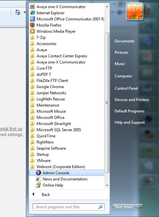Expand the RightNow folder
The width and height of the screenshot is (159, 217).
(x=45, y=142)
